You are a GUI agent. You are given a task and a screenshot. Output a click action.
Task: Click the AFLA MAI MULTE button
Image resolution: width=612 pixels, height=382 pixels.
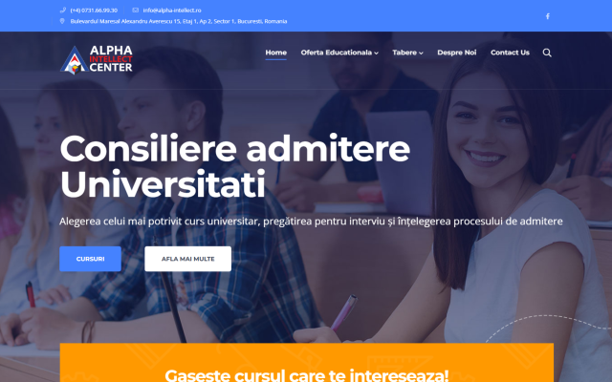tap(187, 259)
